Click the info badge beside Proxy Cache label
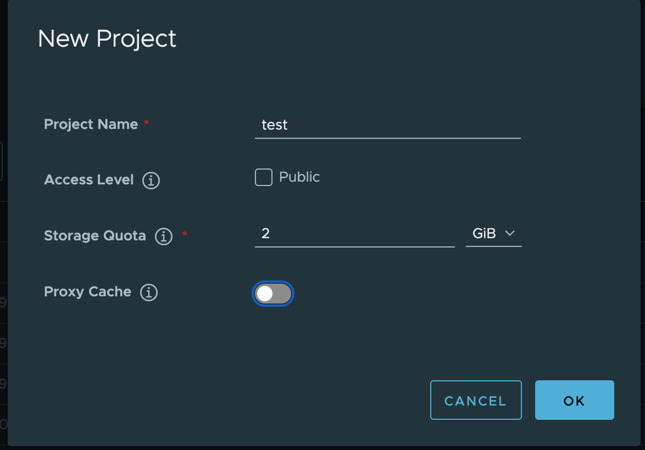This screenshot has height=450, width=645. (148, 292)
